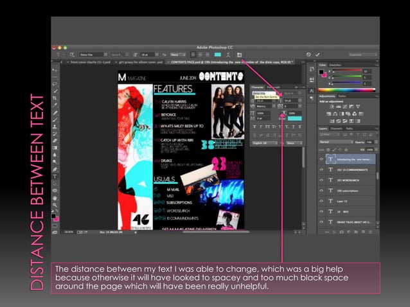The height and width of the screenshot is (307, 410).
Task: Open the layer Fill dropdown arrow
Action: tap(376, 150)
